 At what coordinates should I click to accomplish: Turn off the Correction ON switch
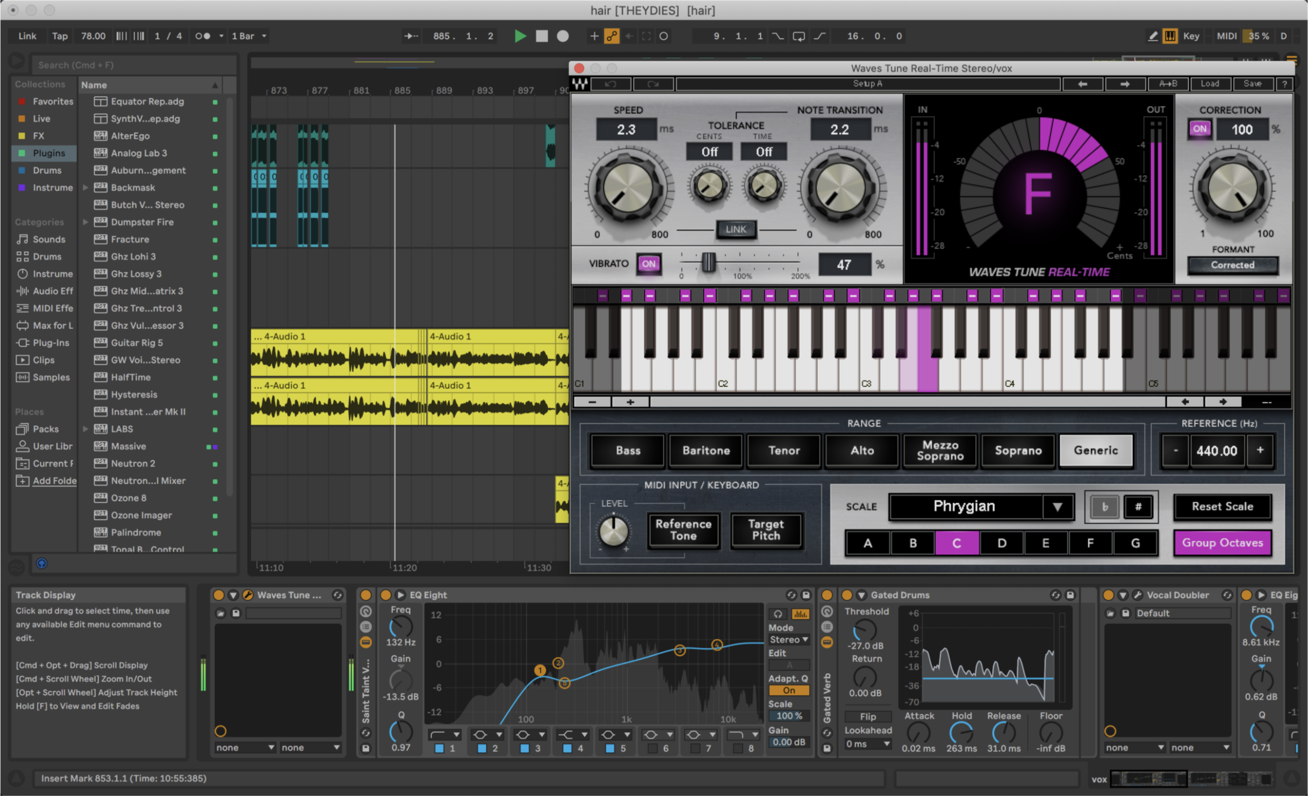coord(1199,129)
